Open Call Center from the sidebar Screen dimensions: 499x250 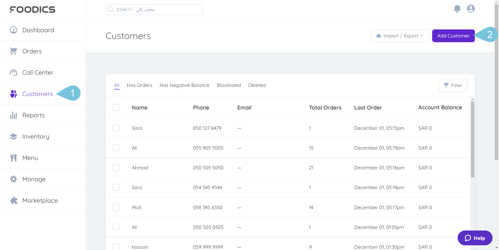13,73
